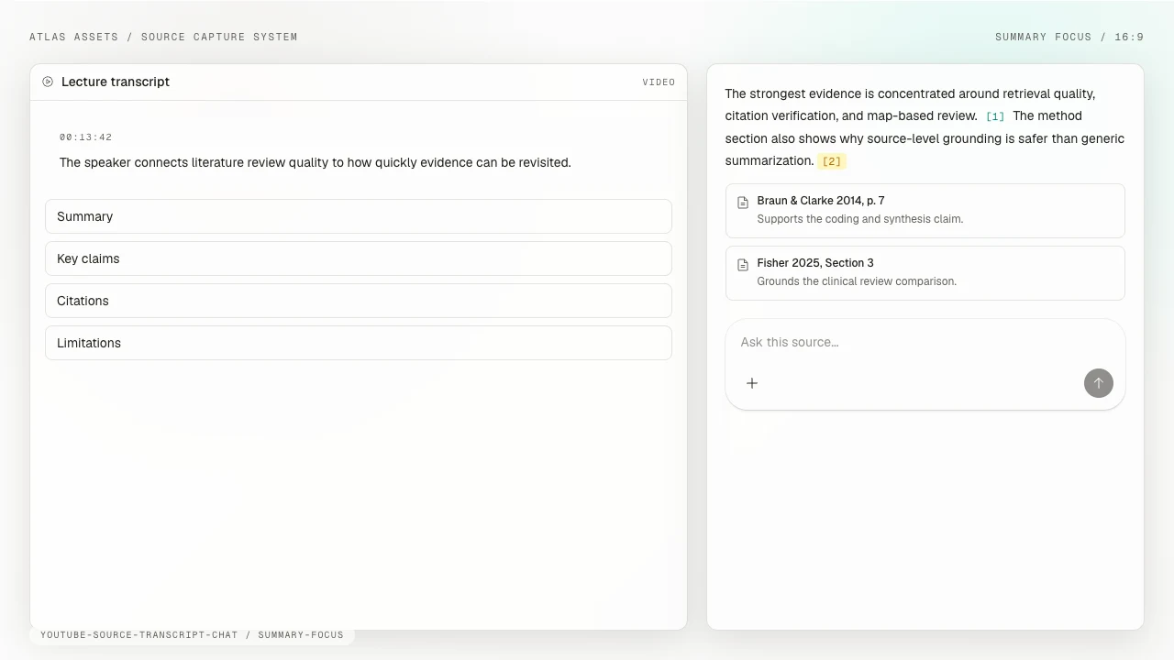Click the plus attach icon in chat box
This screenshot has width=1174, height=660.
(752, 383)
